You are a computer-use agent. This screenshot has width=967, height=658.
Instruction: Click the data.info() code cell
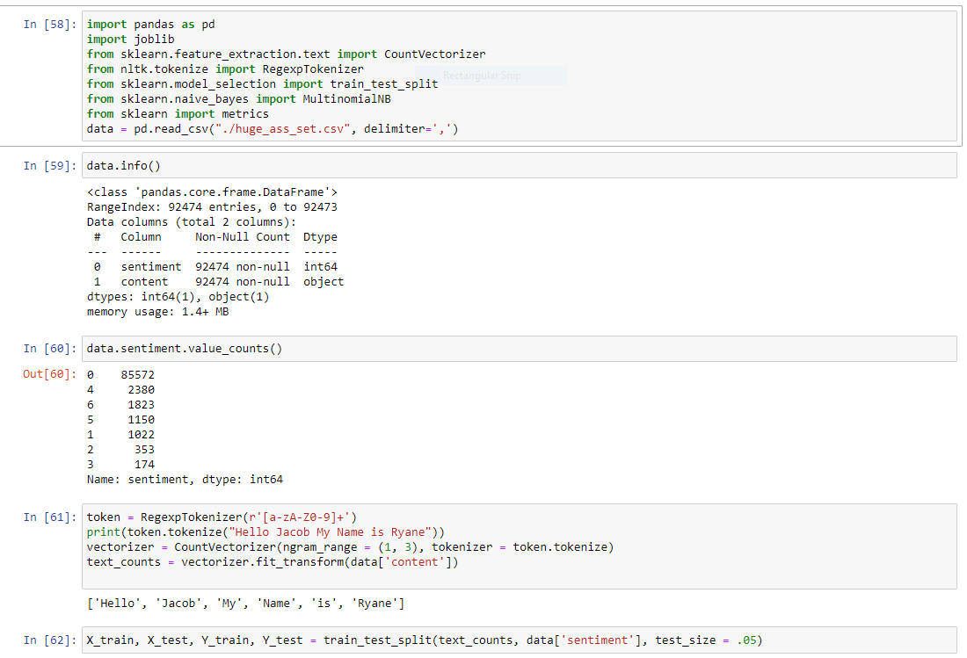click(520, 166)
